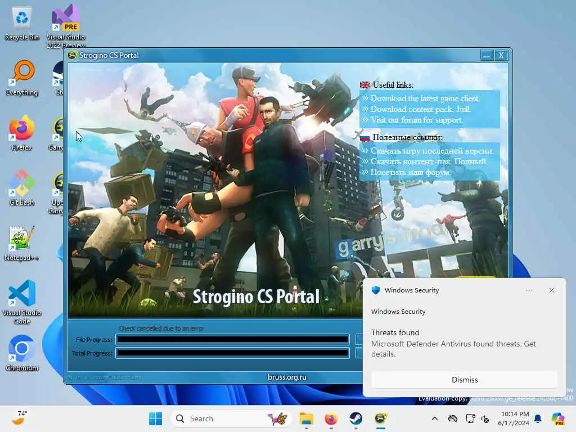Click the taskbar Search box
The image size is (576, 432).
[231, 418]
